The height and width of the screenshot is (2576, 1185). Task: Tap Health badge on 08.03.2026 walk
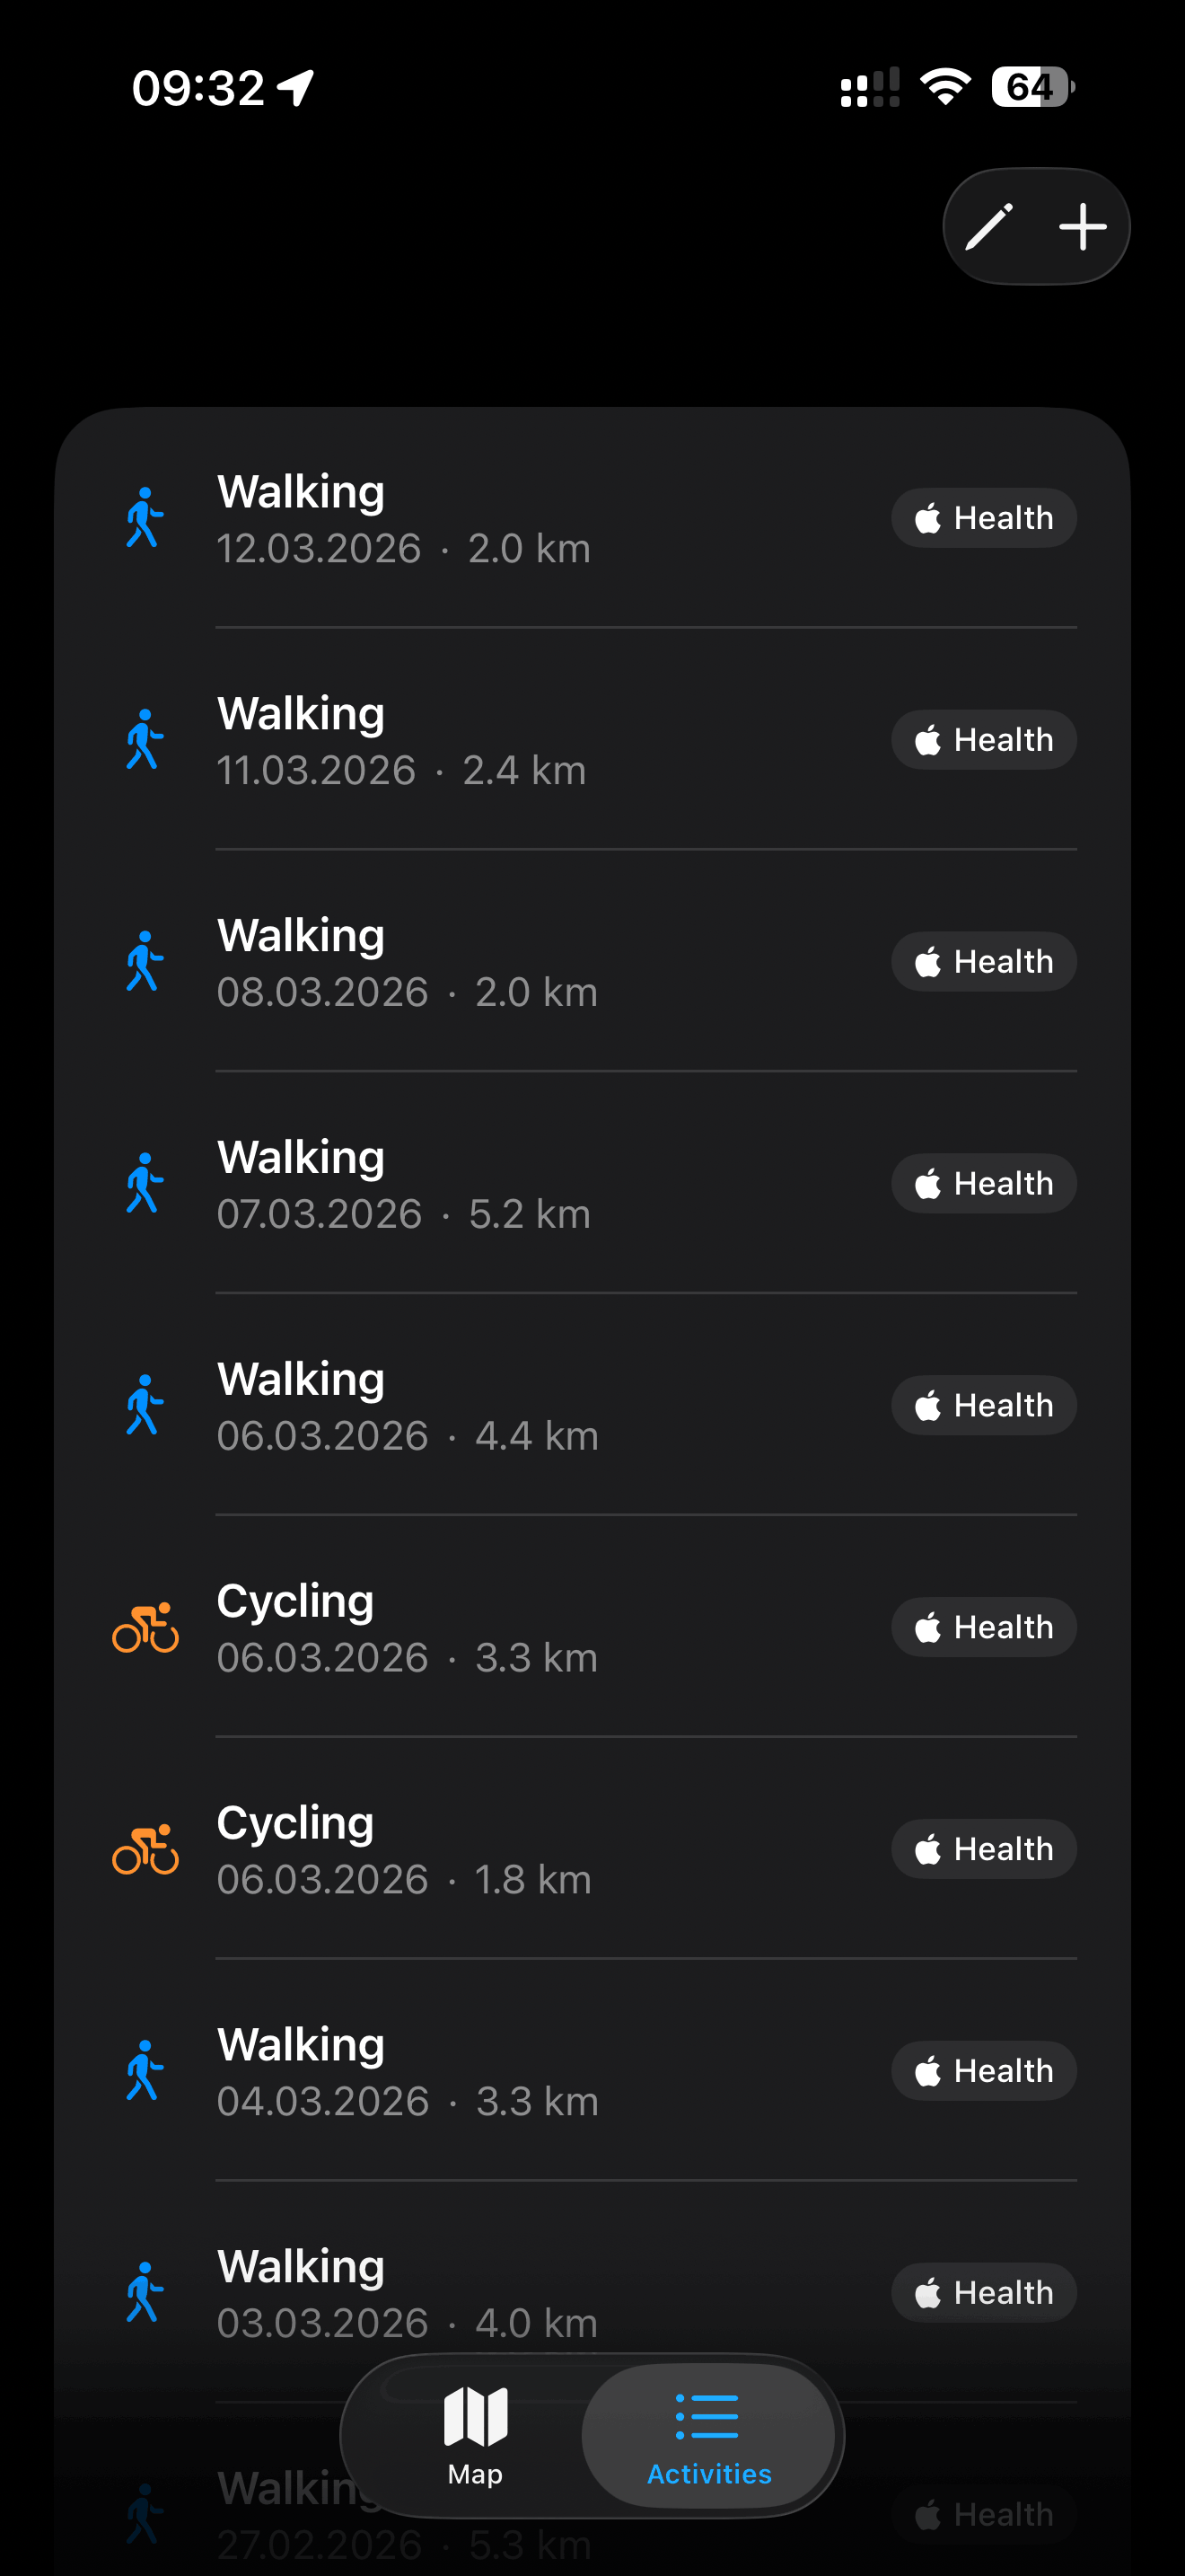pyautogui.click(x=983, y=962)
